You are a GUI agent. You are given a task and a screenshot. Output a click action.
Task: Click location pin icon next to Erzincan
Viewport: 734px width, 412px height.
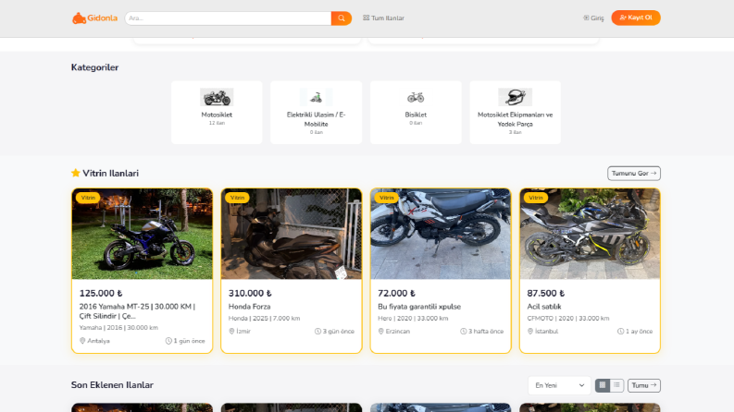(x=381, y=332)
